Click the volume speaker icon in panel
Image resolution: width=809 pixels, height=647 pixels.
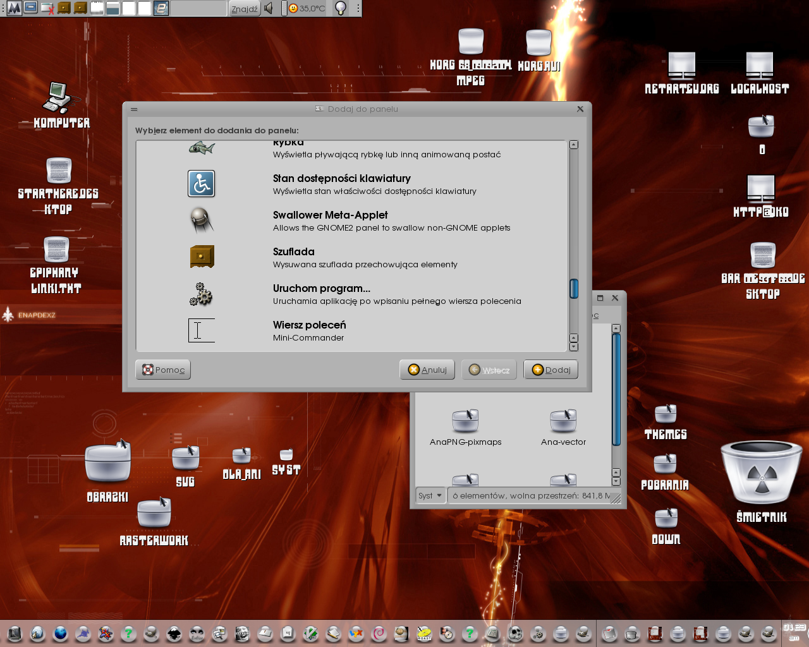269,8
